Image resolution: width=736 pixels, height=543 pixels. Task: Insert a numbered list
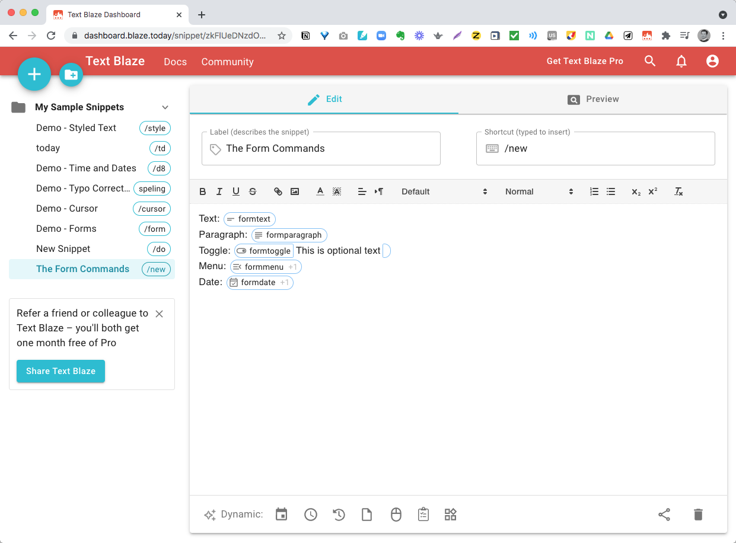(x=594, y=191)
